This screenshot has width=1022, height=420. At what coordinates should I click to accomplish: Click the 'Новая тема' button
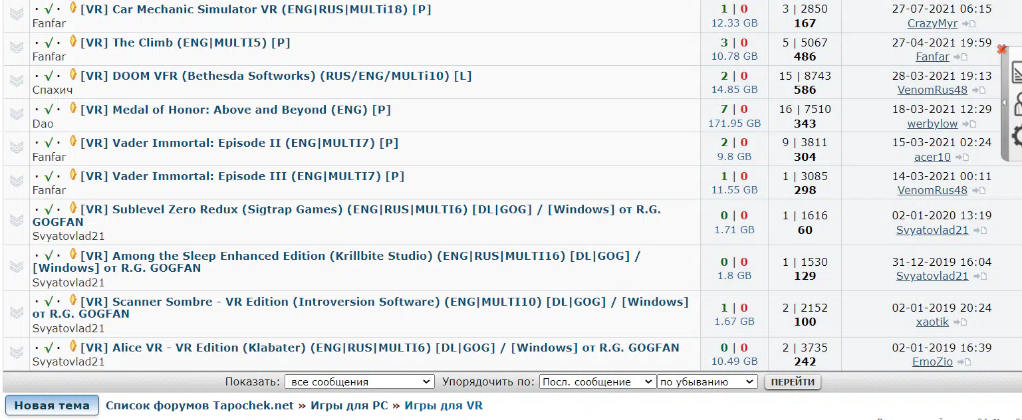tap(52, 405)
